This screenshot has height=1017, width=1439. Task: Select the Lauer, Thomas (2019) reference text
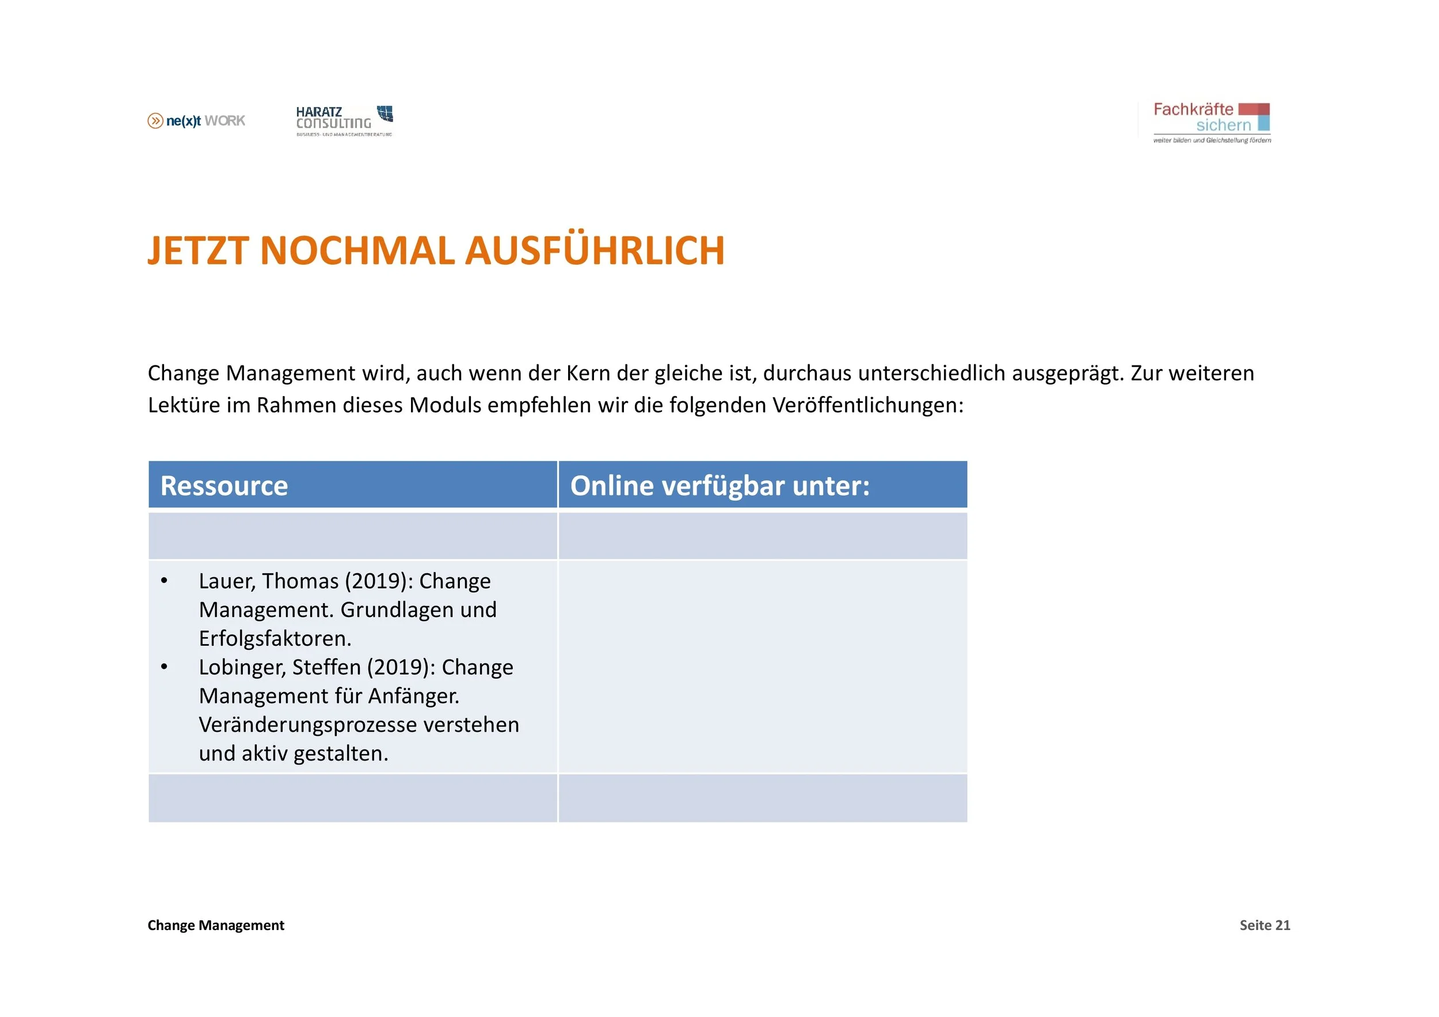tap(347, 609)
